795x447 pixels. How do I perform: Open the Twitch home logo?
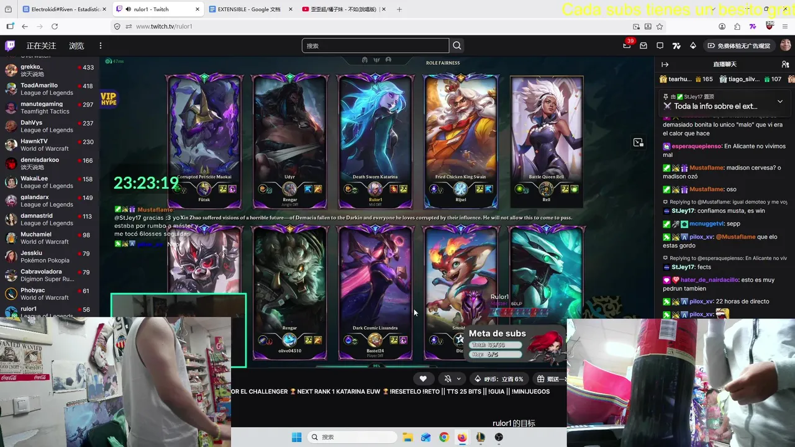[10, 45]
